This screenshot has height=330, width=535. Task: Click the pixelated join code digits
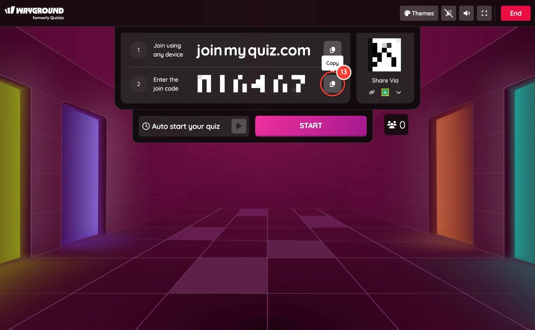click(x=251, y=84)
